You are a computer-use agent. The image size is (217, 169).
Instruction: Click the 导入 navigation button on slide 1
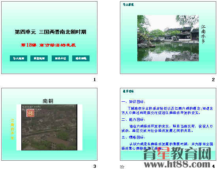pos(19,58)
